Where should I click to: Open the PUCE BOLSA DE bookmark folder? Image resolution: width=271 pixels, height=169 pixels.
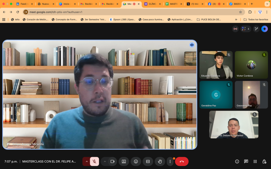209,19
